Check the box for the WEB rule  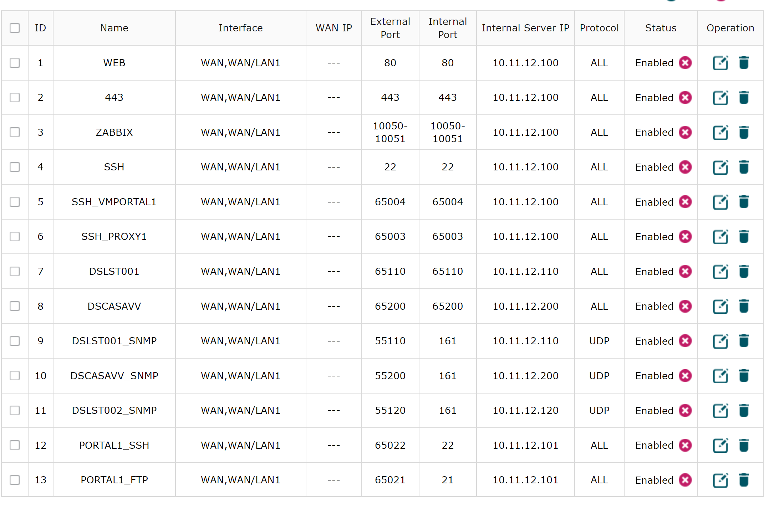15,63
